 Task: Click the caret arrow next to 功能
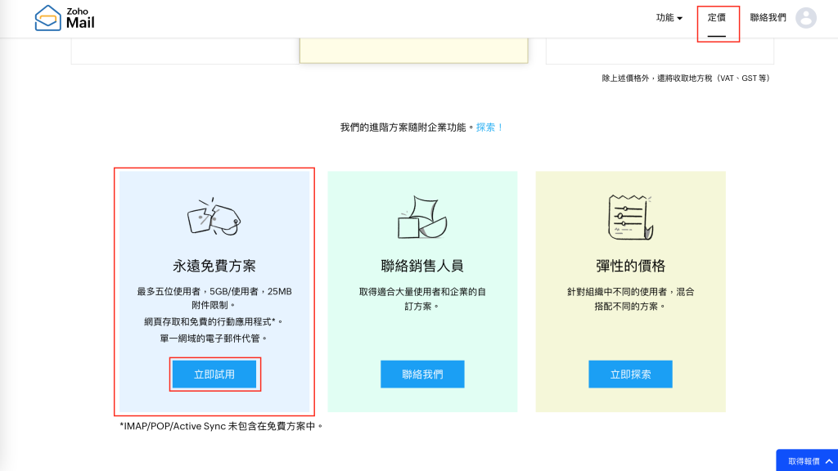pyautogui.click(x=680, y=19)
